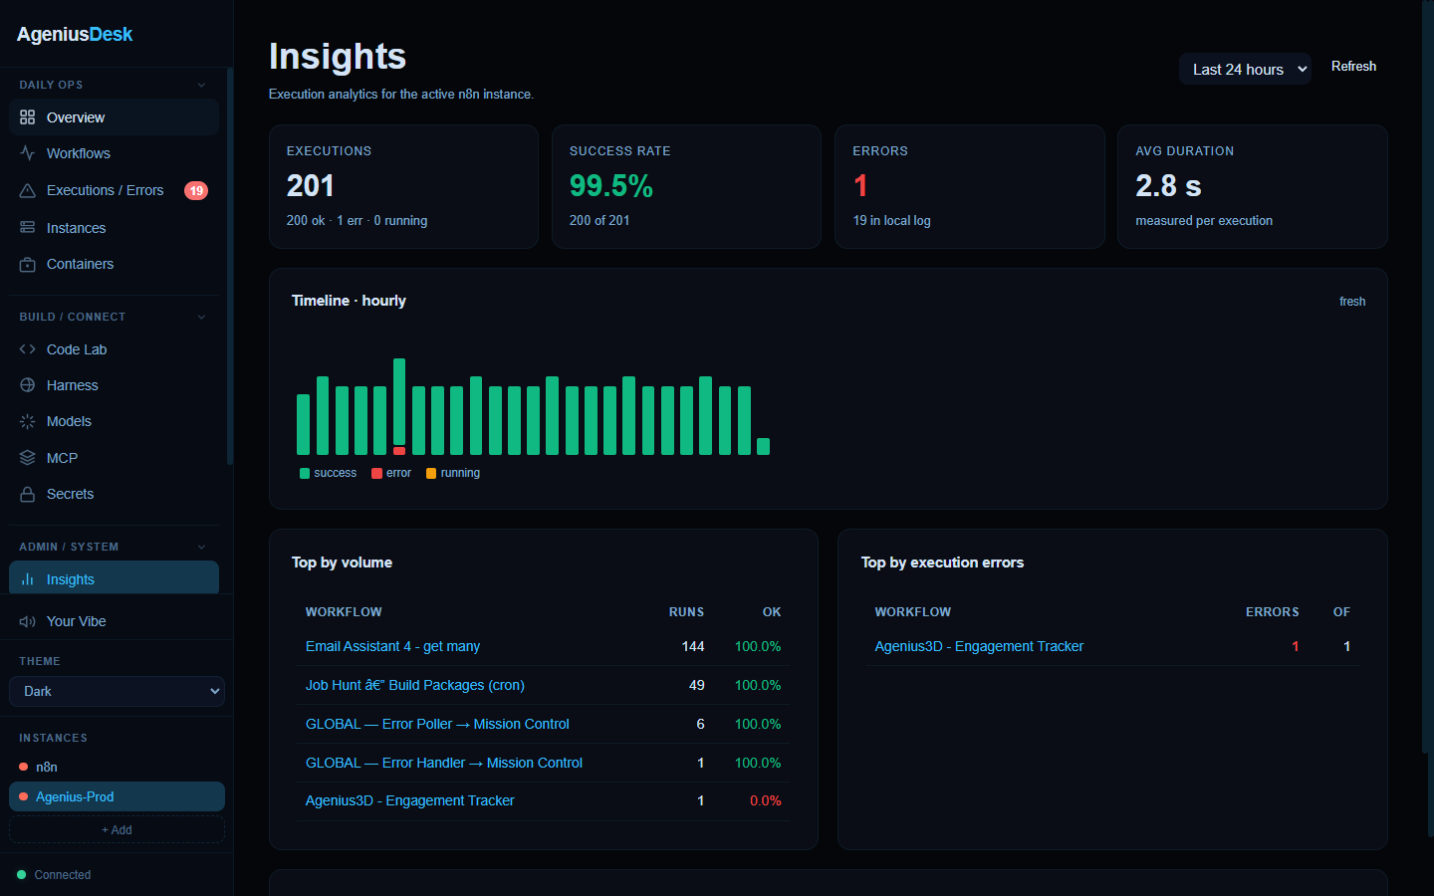This screenshot has height=896, width=1434.
Task: Select the Agenius-Prod instance
Action: 117,796
